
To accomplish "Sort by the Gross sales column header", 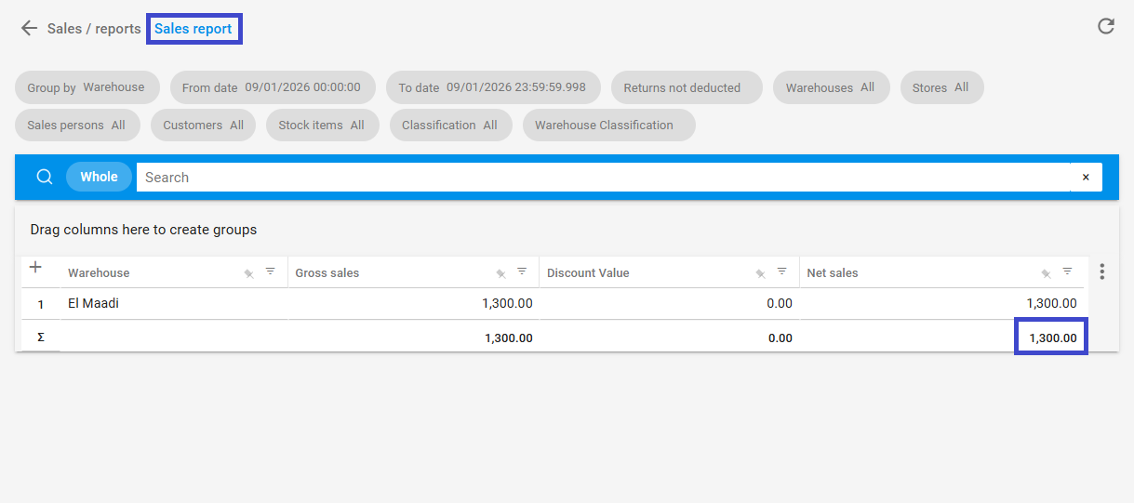I will pyautogui.click(x=327, y=272).
